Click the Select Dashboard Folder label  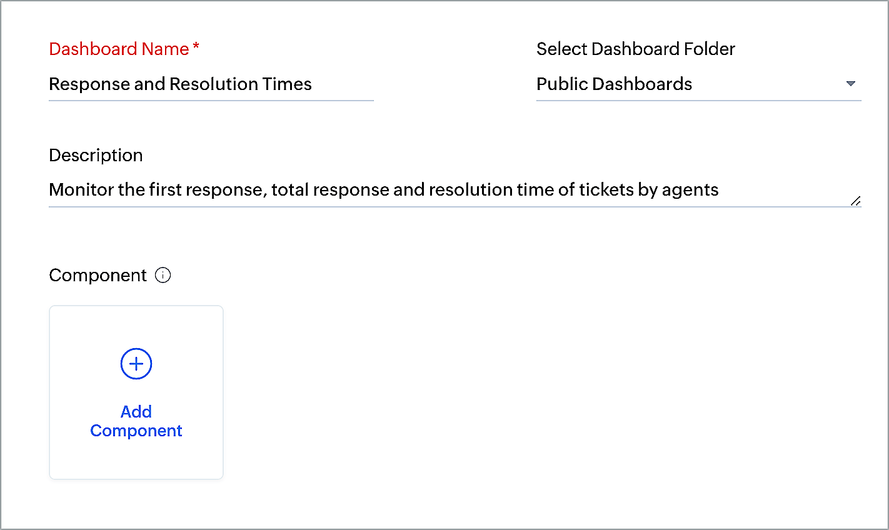(636, 49)
